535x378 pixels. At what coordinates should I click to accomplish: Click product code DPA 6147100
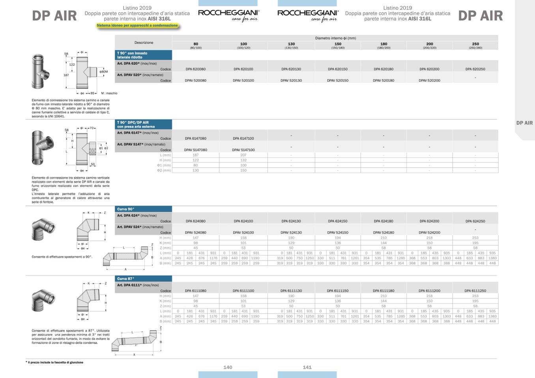243,138
